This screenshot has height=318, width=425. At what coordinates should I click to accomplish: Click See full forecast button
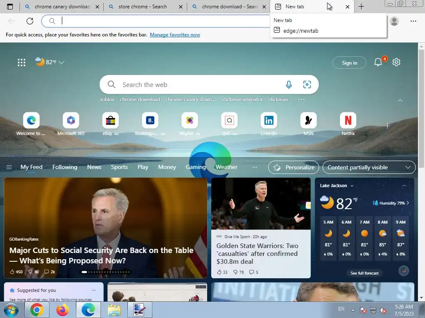click(x=364, y=273)
